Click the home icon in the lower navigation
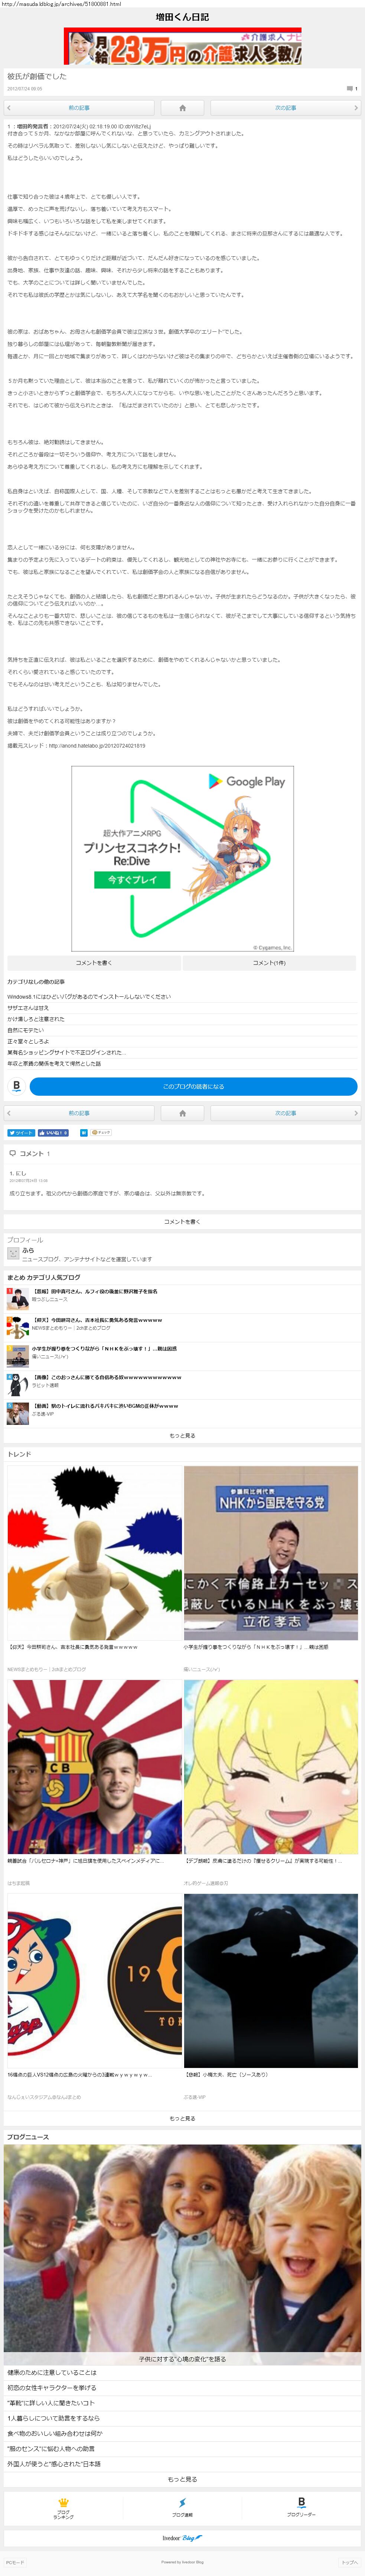 [x=183, y=1113]
